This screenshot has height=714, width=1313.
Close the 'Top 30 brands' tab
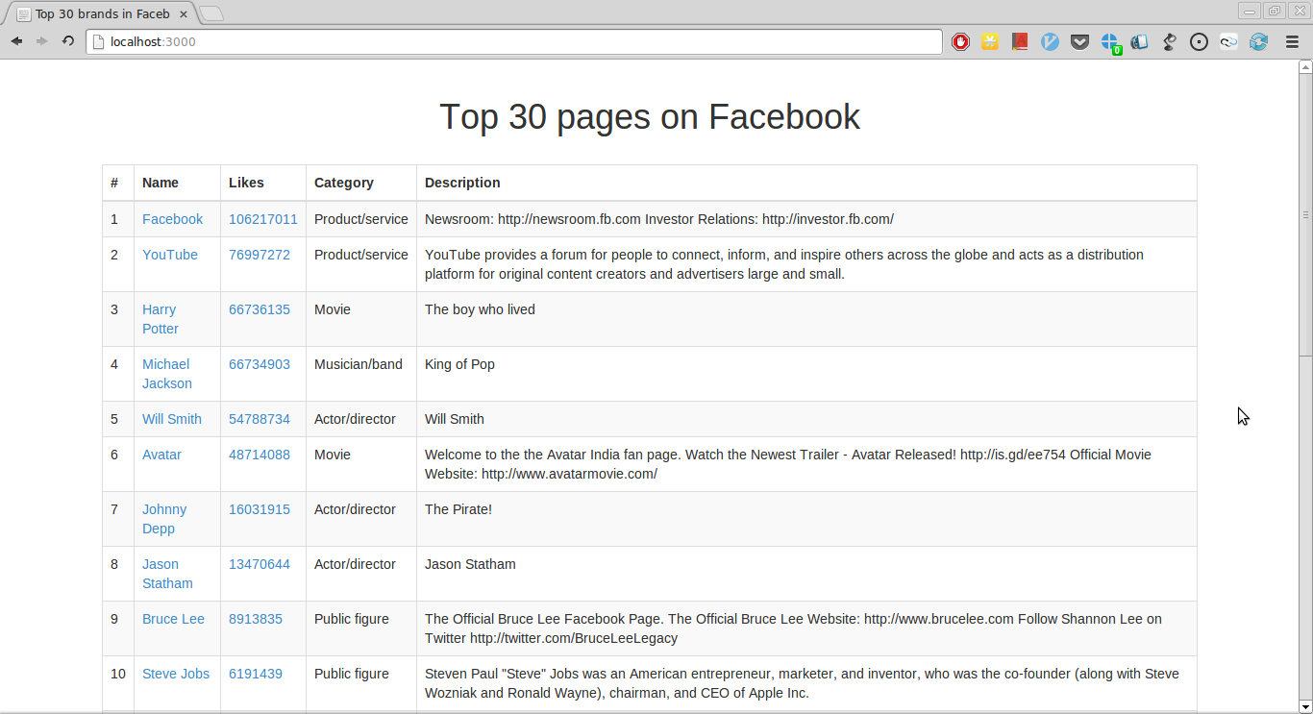(184, 13)
